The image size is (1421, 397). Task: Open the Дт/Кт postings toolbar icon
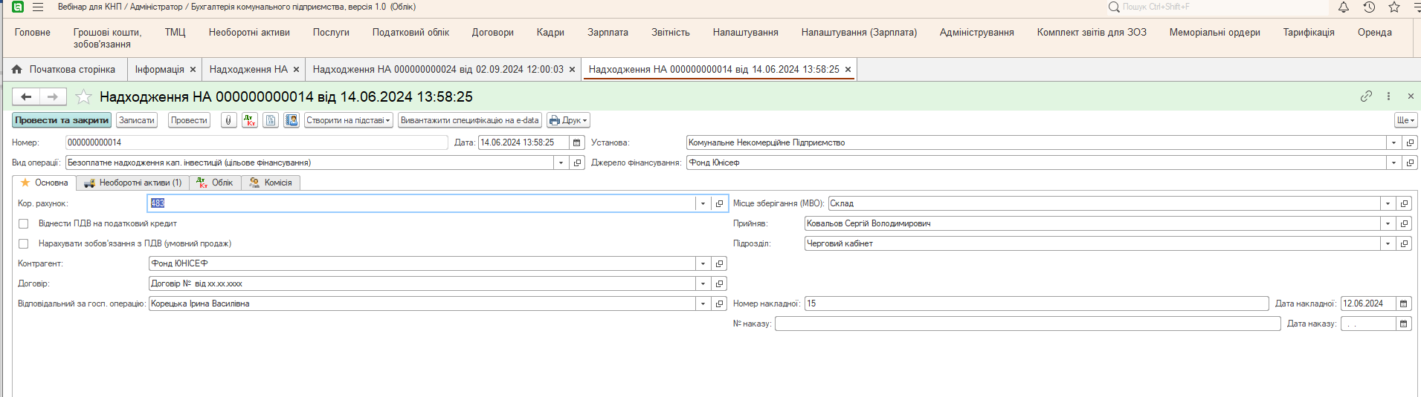[x=250, y=120]
